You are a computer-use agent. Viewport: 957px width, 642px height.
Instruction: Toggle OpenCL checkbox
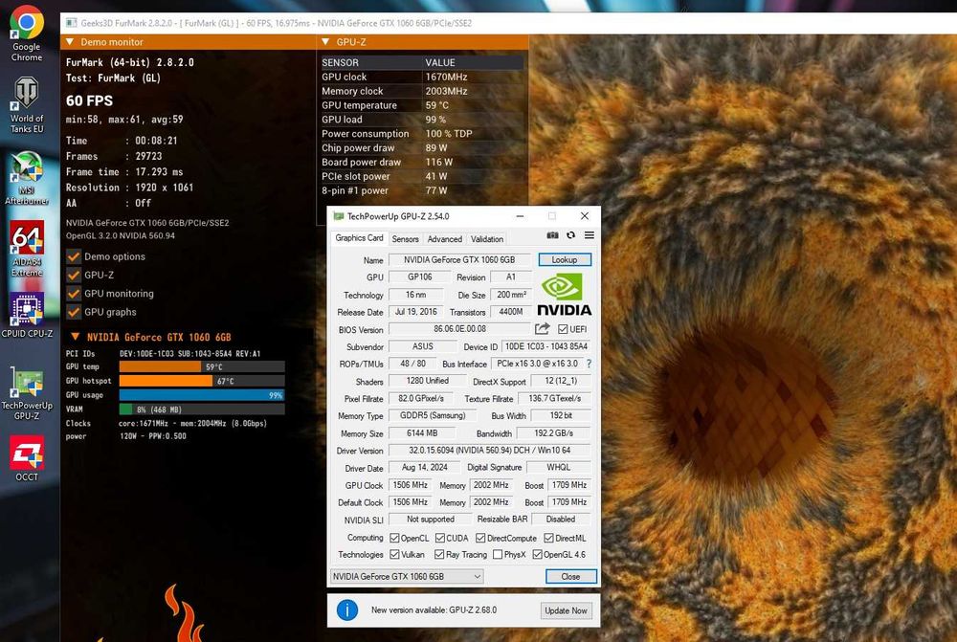394,539
